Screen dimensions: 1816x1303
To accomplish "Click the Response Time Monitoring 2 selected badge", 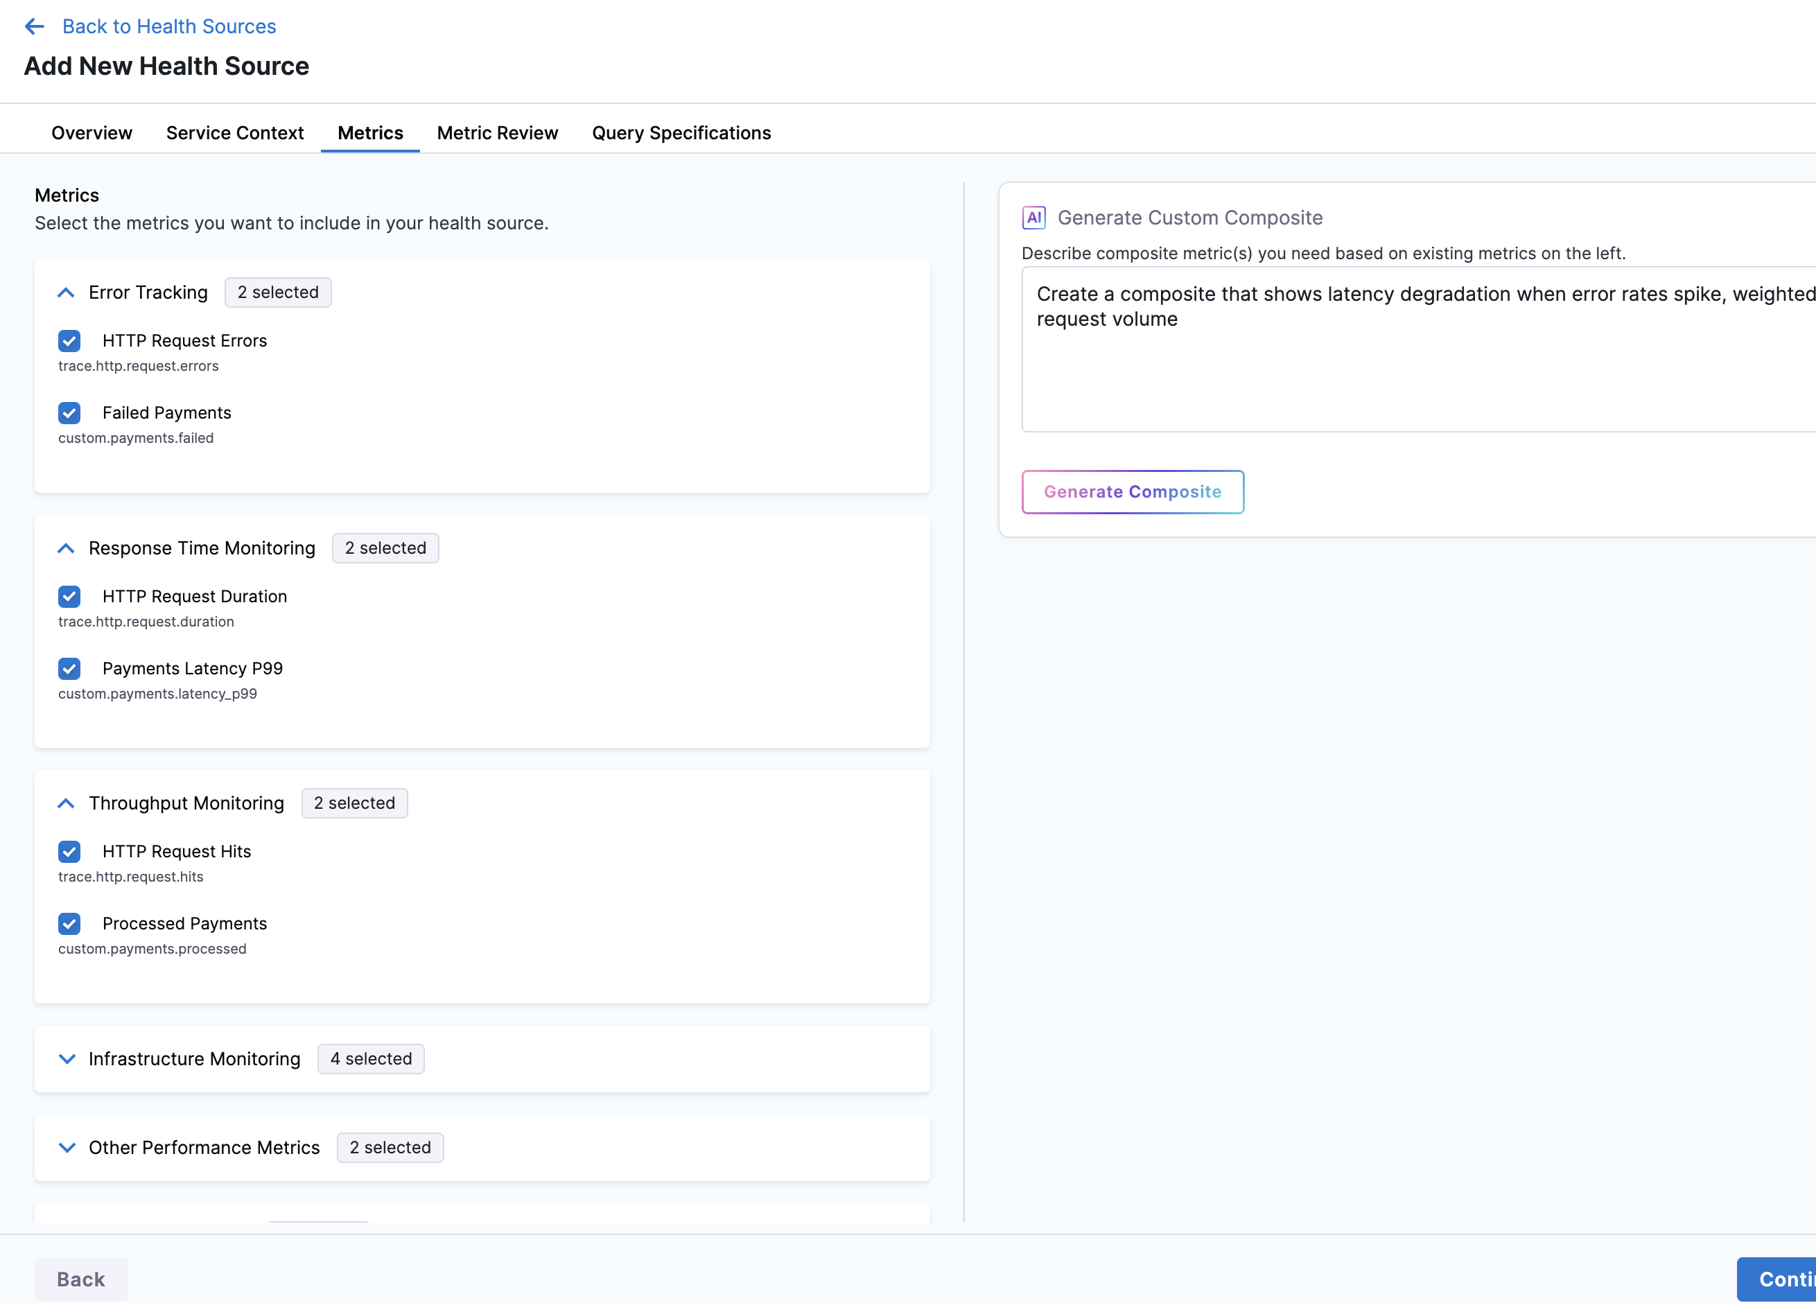I will tap(385, 548).
